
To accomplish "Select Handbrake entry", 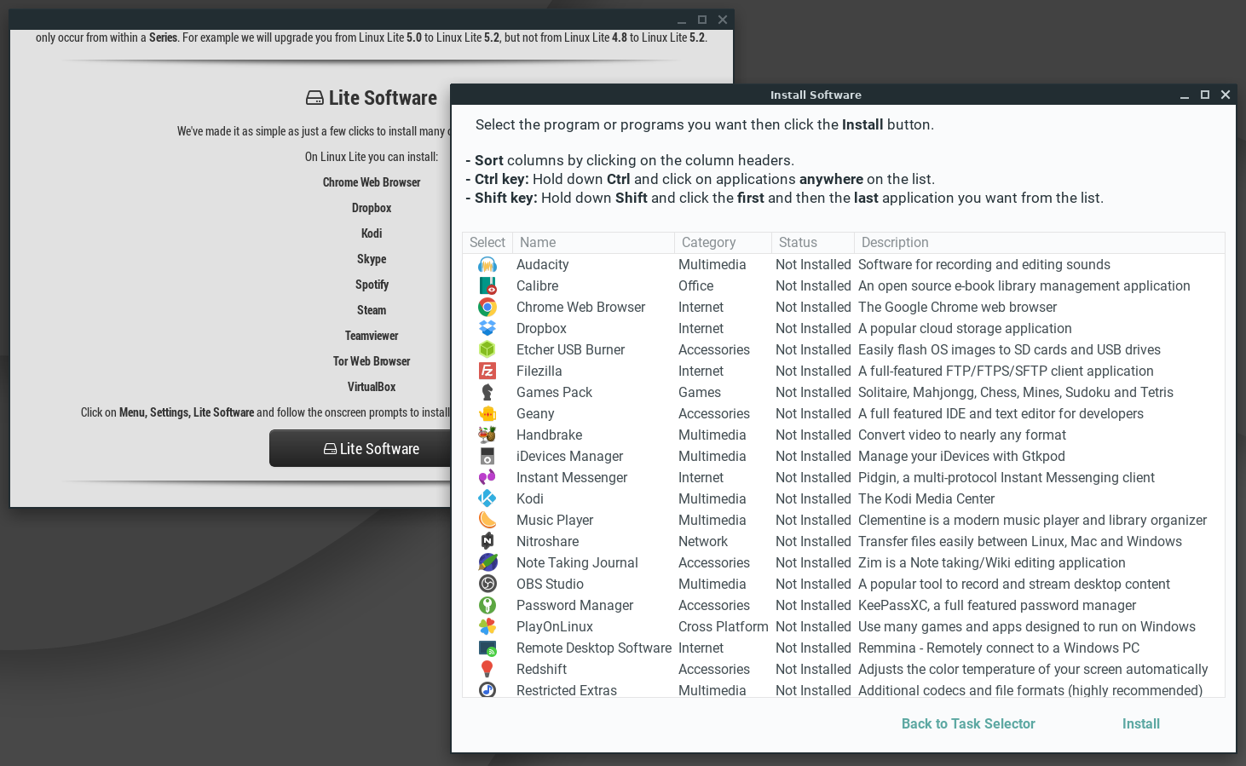I will [549, 435].
